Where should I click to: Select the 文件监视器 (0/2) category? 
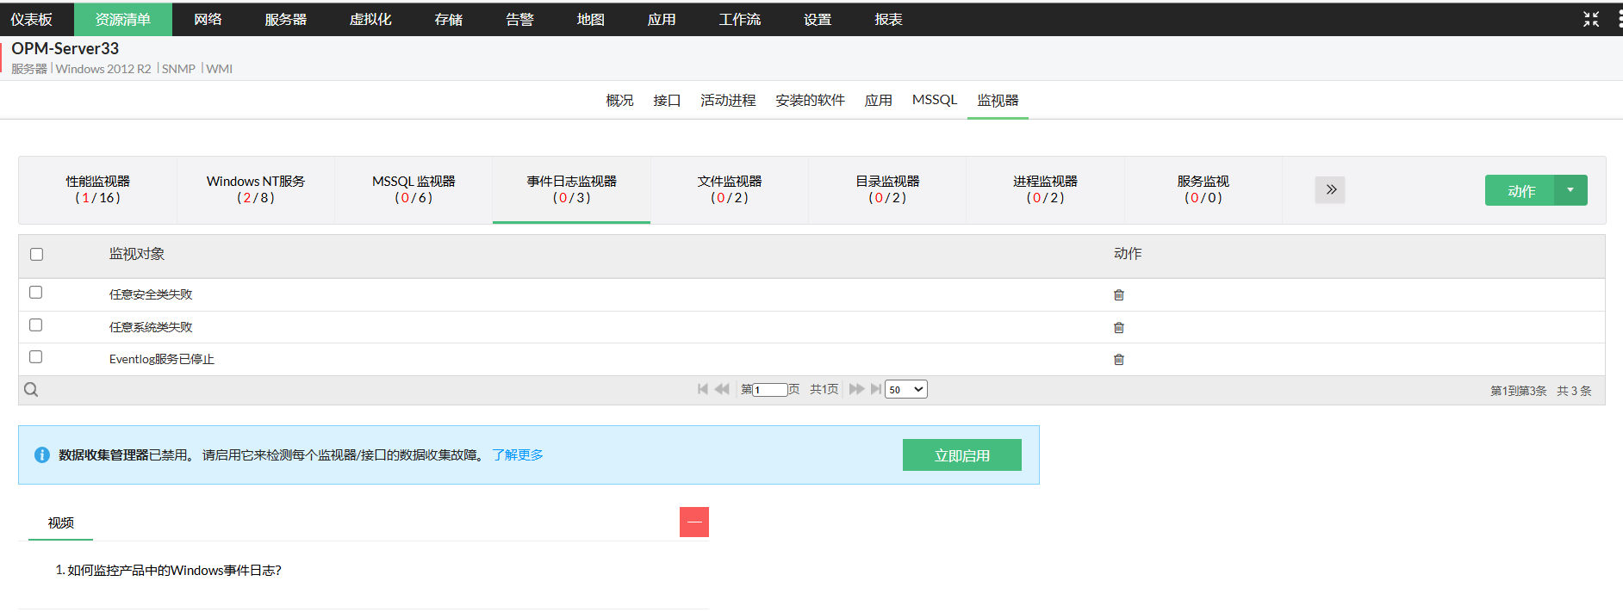pyautogui.click(x=730, y=189)
